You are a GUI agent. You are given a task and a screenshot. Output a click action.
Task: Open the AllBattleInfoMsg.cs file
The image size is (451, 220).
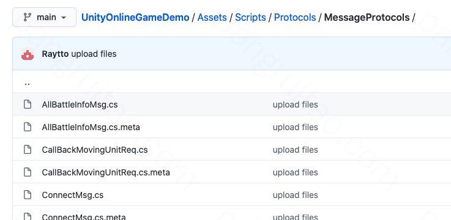pyautogui.click(x=80, y=105)
